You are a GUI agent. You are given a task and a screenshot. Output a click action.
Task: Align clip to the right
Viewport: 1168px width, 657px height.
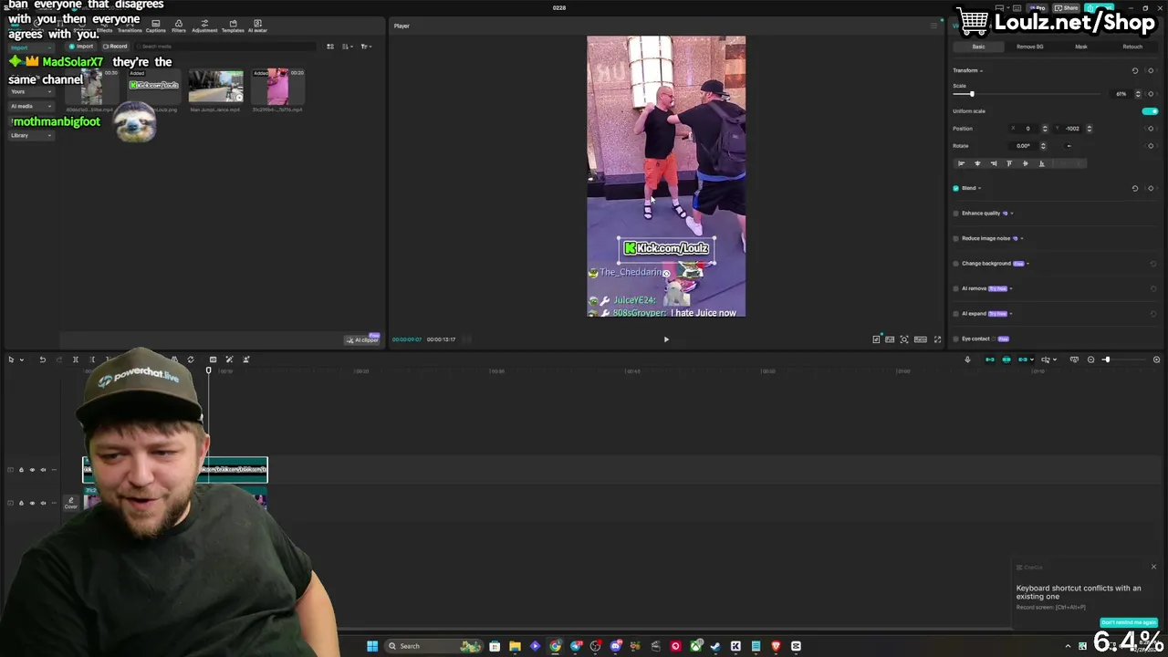tap(994, 163)
